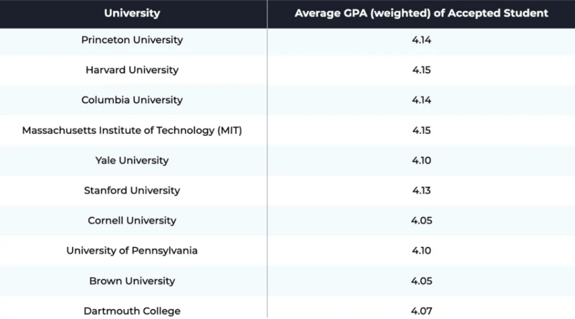
Task: Select Cornell University's 4.05 GPA value
Action: click(x=421, y=221)
